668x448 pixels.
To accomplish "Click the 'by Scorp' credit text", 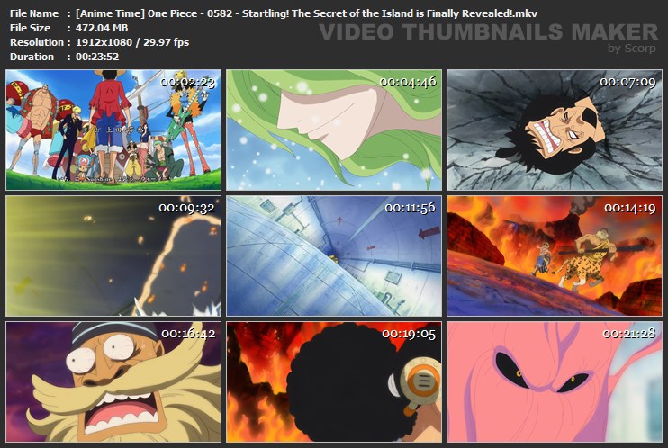I will tap(631, 49).
